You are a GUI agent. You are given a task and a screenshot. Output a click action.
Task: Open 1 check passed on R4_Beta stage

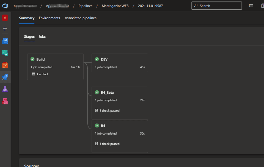[x=107, y=110]
